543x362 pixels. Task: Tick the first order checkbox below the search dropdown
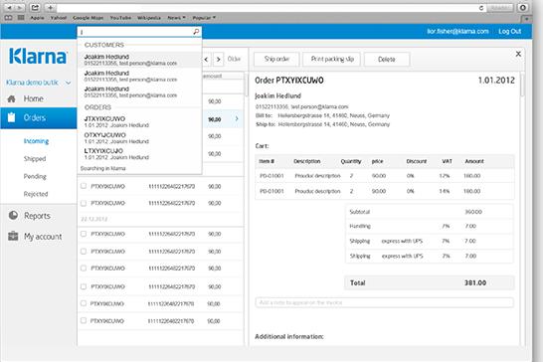84,186
